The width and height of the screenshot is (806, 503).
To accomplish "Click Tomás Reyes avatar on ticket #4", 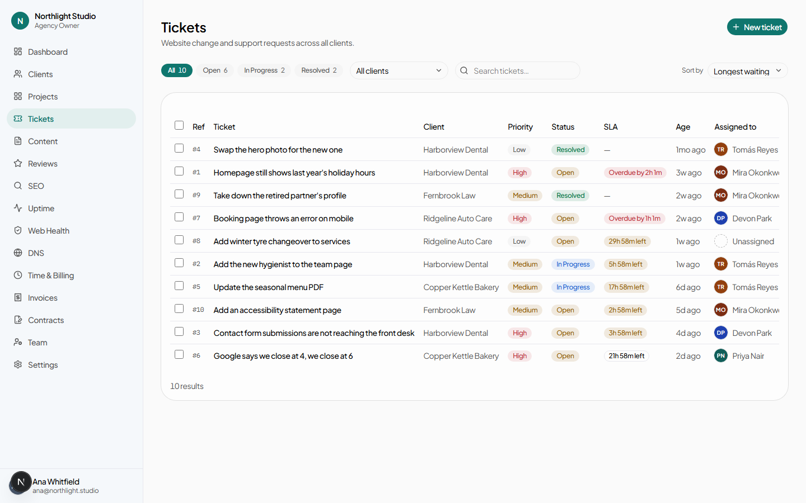I will [x=721, y=150].
